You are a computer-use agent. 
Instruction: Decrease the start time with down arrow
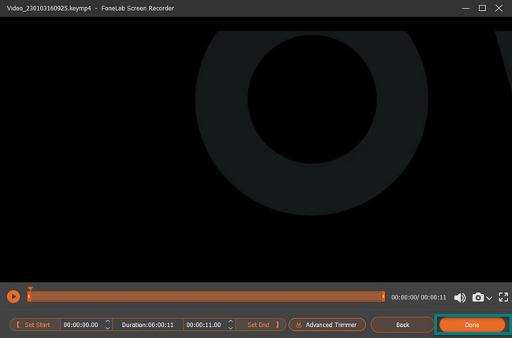tap(108, 328)
